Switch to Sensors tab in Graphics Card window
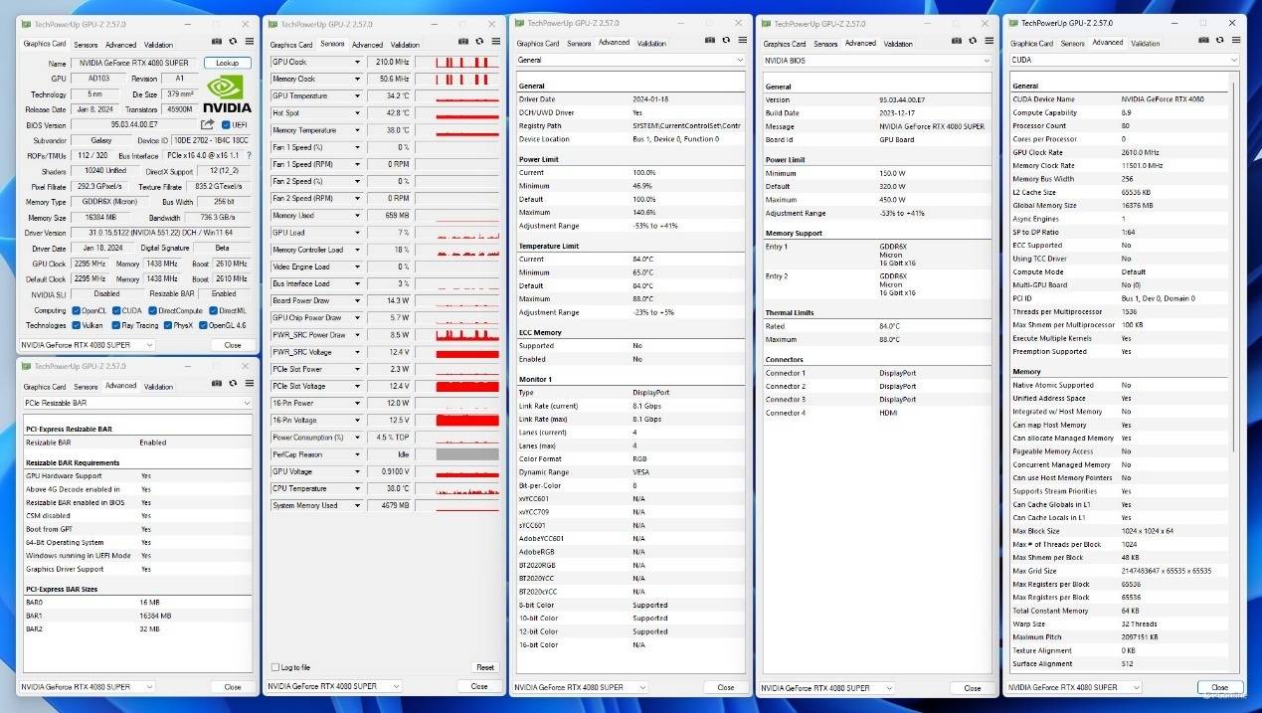 coord(86,45)
